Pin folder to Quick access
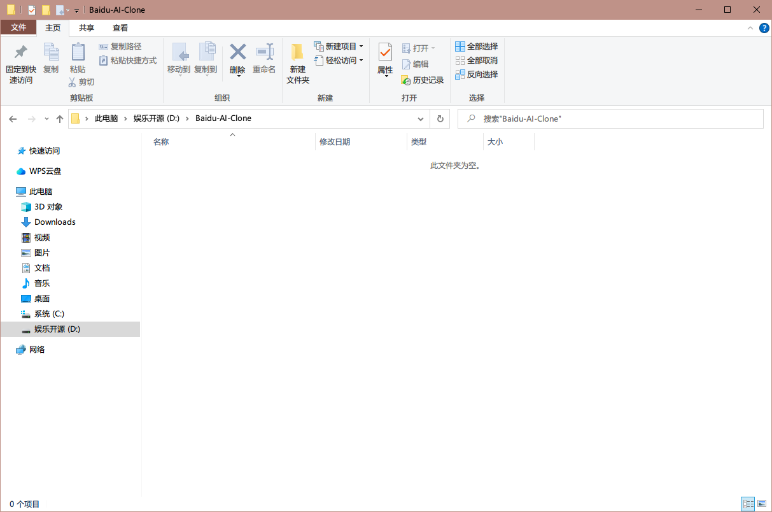 (x=21, y=64)
